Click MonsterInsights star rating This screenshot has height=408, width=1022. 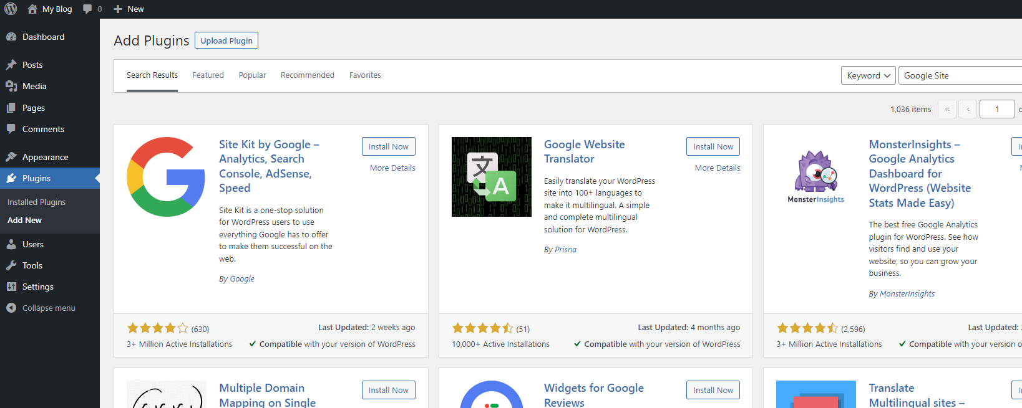807,328
